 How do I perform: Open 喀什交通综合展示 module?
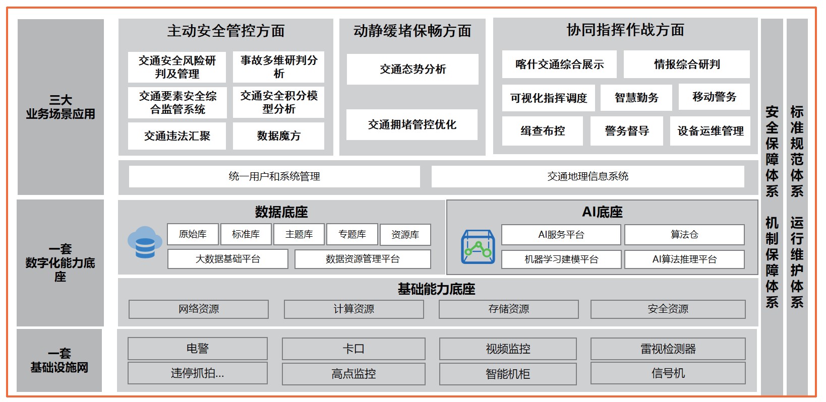559,64
